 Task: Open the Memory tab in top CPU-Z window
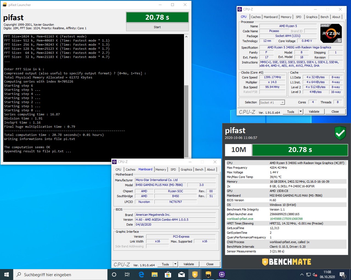pyautogui.click(x=286, y=17)
